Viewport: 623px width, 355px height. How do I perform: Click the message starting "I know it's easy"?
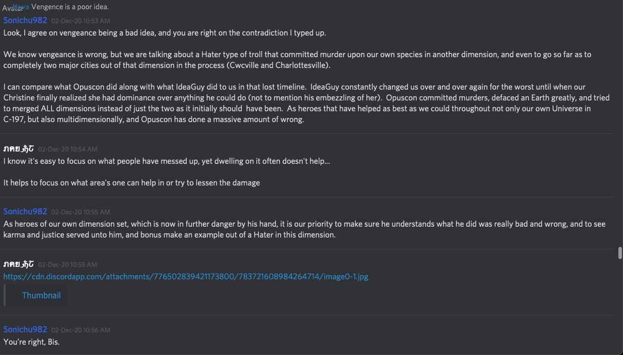[167, 161]
